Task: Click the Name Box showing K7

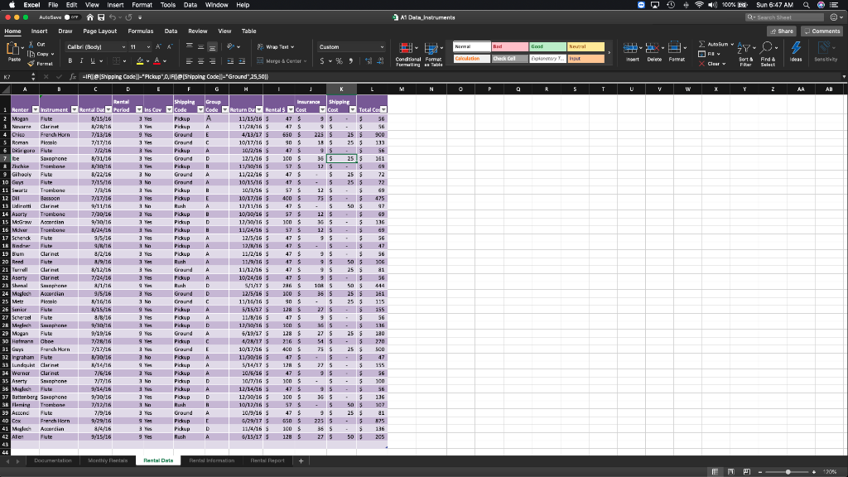Action: [17, 77]
